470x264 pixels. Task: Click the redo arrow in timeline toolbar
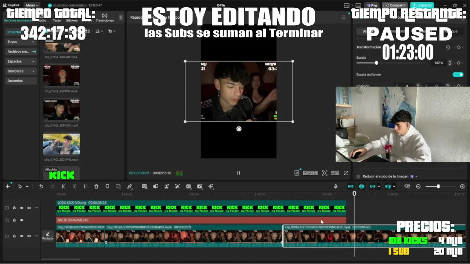click(52, 186)
